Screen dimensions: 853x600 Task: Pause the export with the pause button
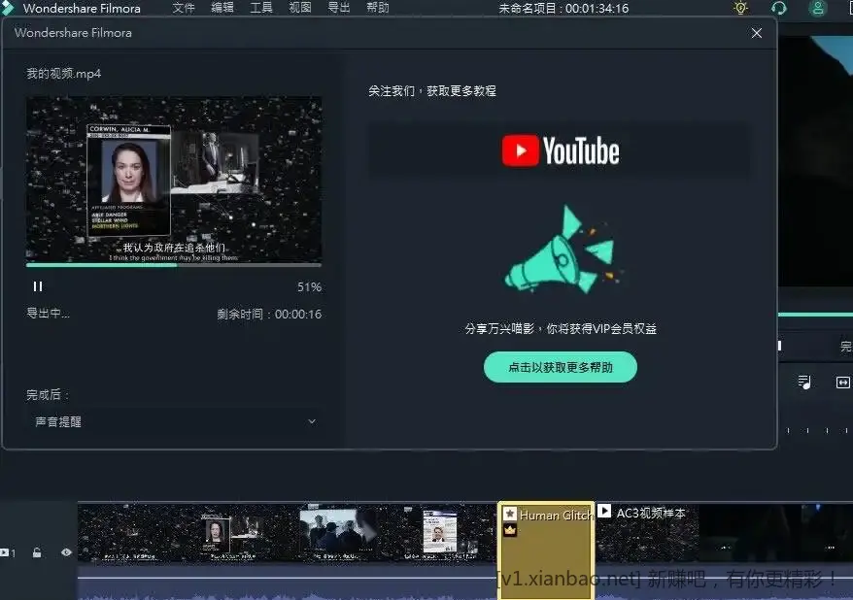point(38,286)
